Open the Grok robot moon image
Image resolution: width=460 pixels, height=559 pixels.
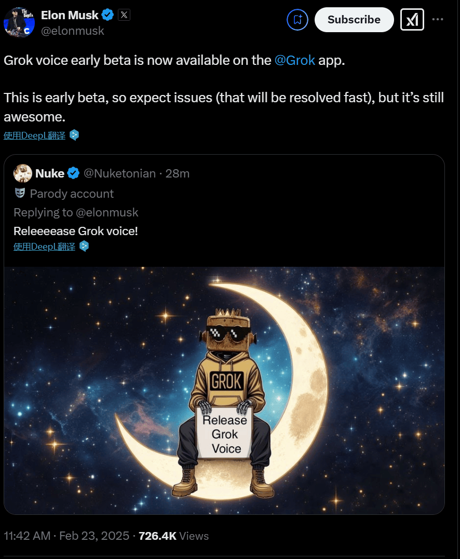coord(224,390)
